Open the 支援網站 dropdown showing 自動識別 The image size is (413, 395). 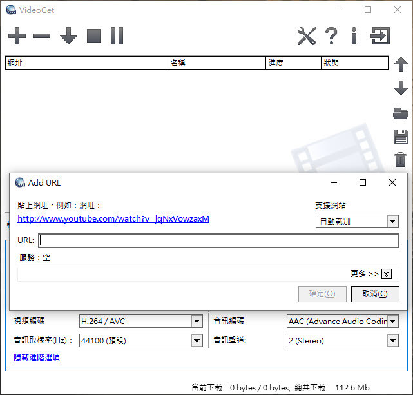tap(357, 222)
